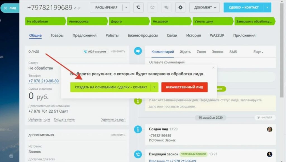
Task: Click Создать на основании: Сделку + Контакт
Action: click(x=111, y=87)
